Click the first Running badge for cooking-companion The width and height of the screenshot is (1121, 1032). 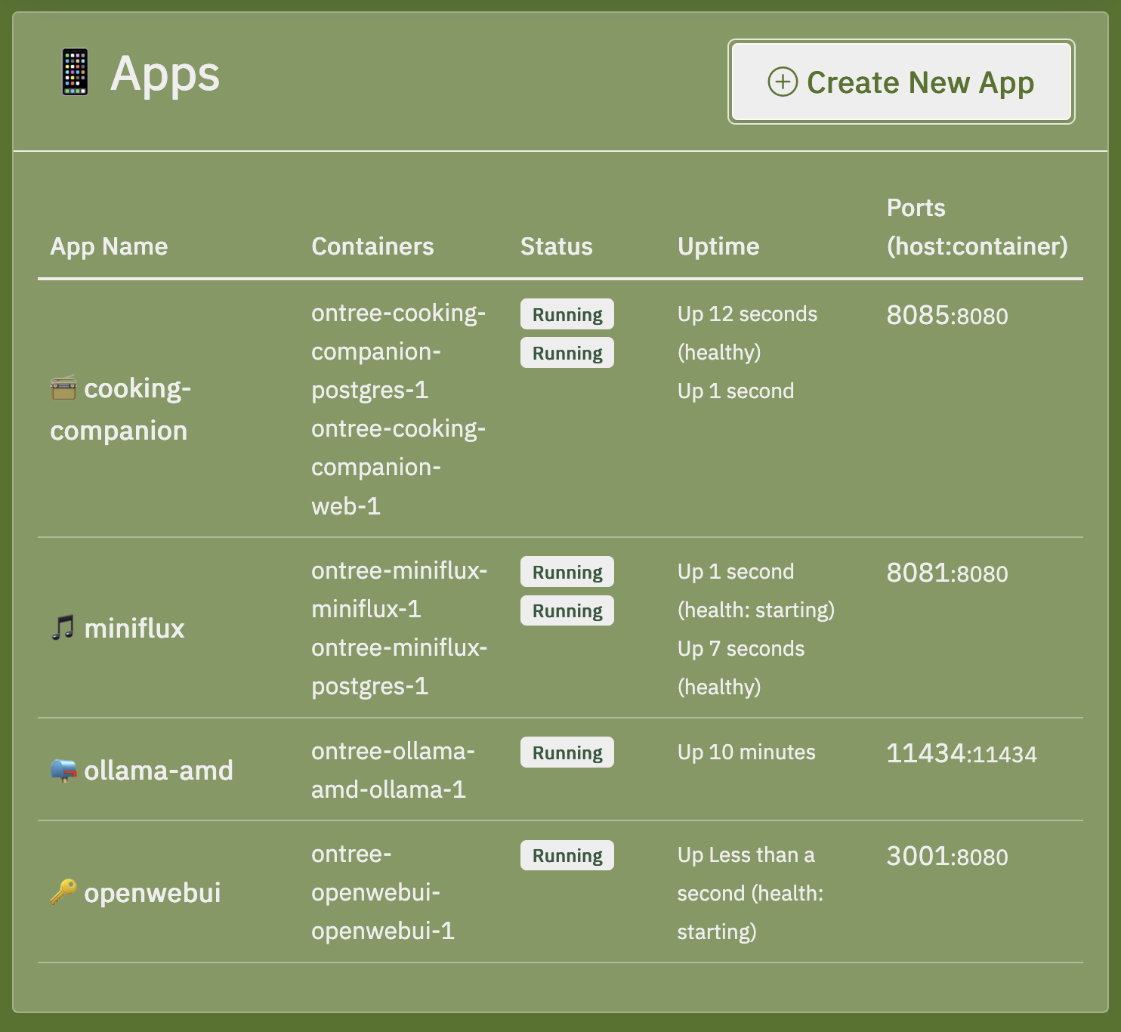coord(567,314)
